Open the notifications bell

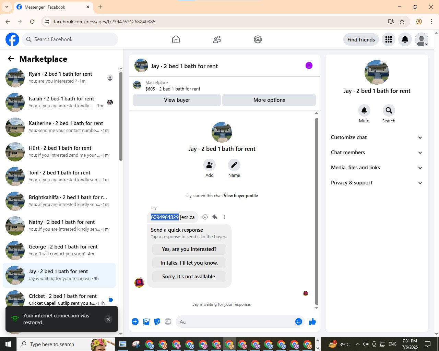click(x=405, y=39)
